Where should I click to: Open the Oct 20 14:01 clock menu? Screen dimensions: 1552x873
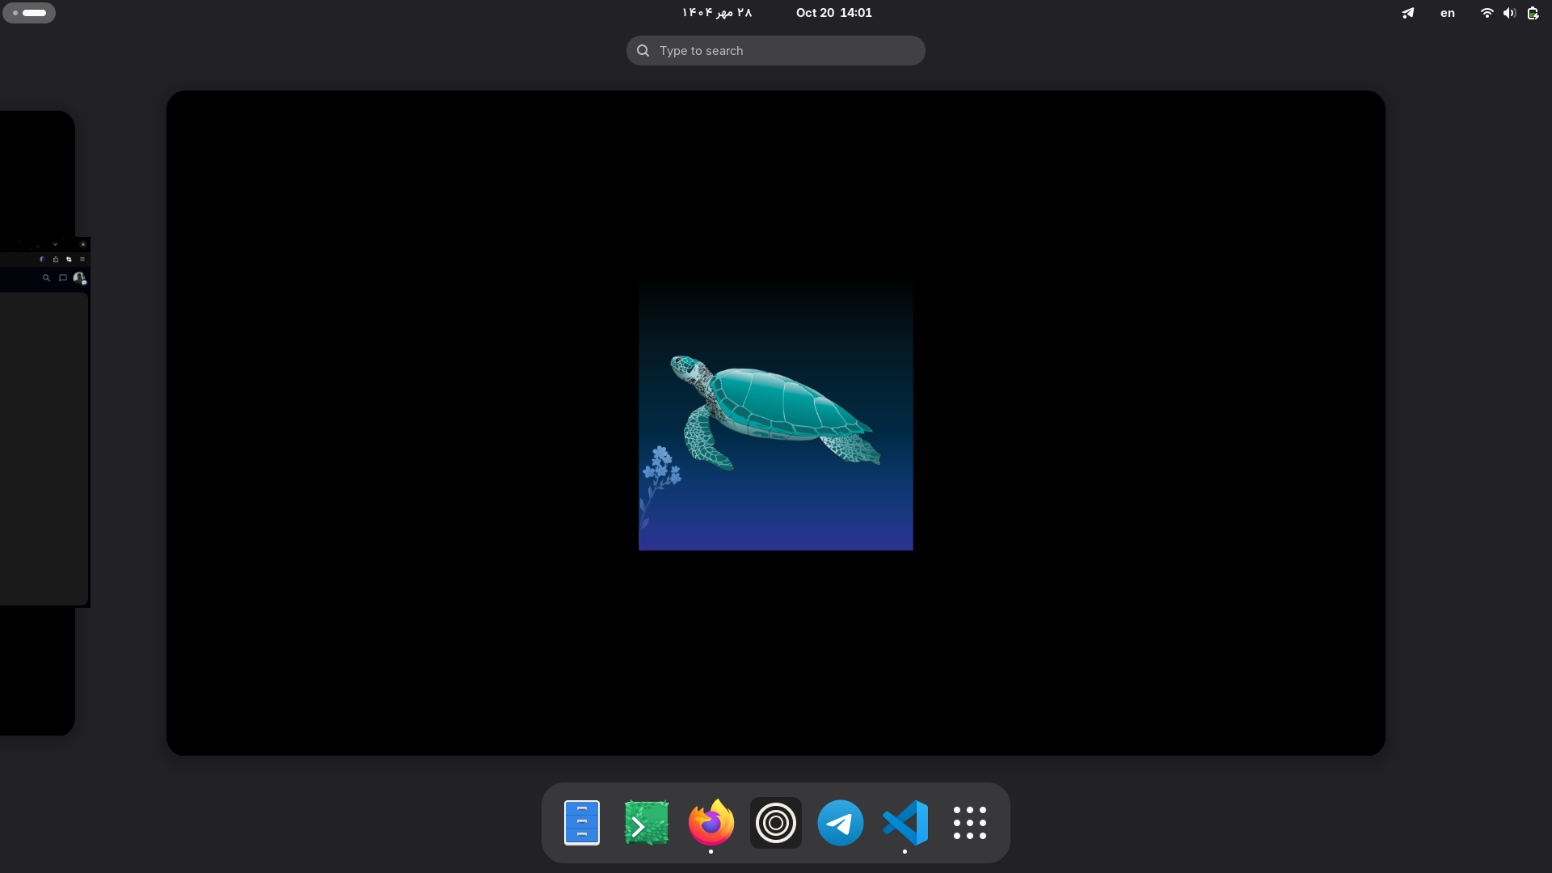pyautogui.click(x=833, y=13)
